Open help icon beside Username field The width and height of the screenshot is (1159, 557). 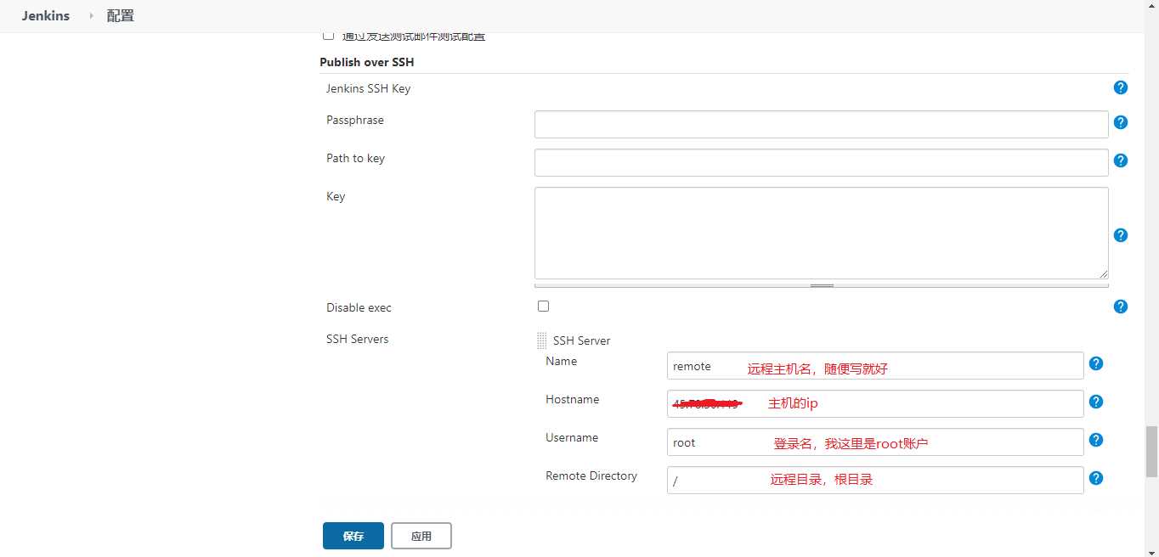pyautogui.click(x=1096, y=440)
